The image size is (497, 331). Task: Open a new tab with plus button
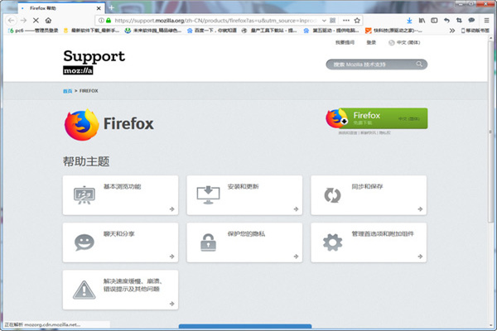click(112, 7)
